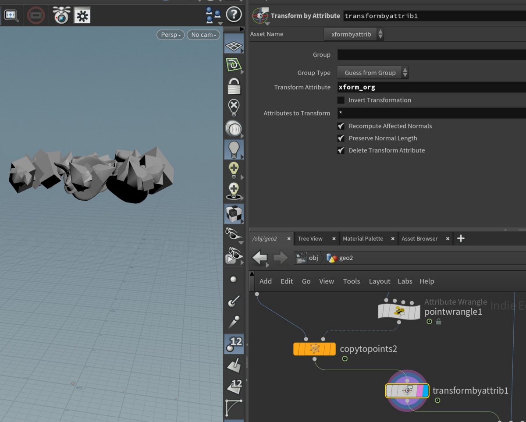Image resolution: width=526 pixels, height=422 pixels.
Task: Click the Transform by Attribute node-type icon
Action: coord(260,16)
